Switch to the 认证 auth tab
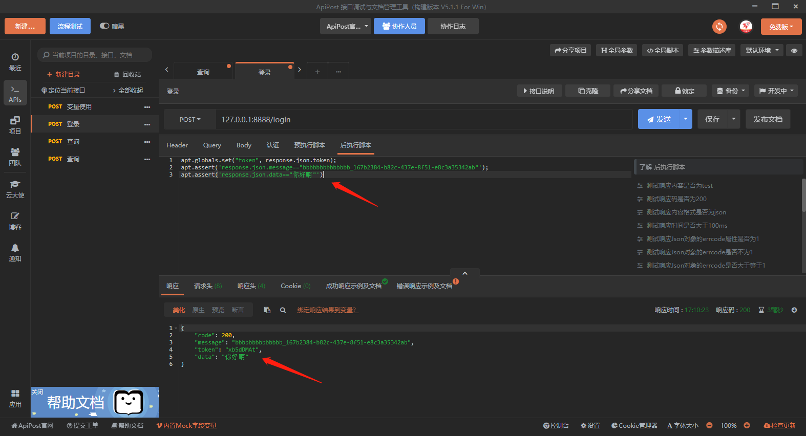 pos(273,145)
